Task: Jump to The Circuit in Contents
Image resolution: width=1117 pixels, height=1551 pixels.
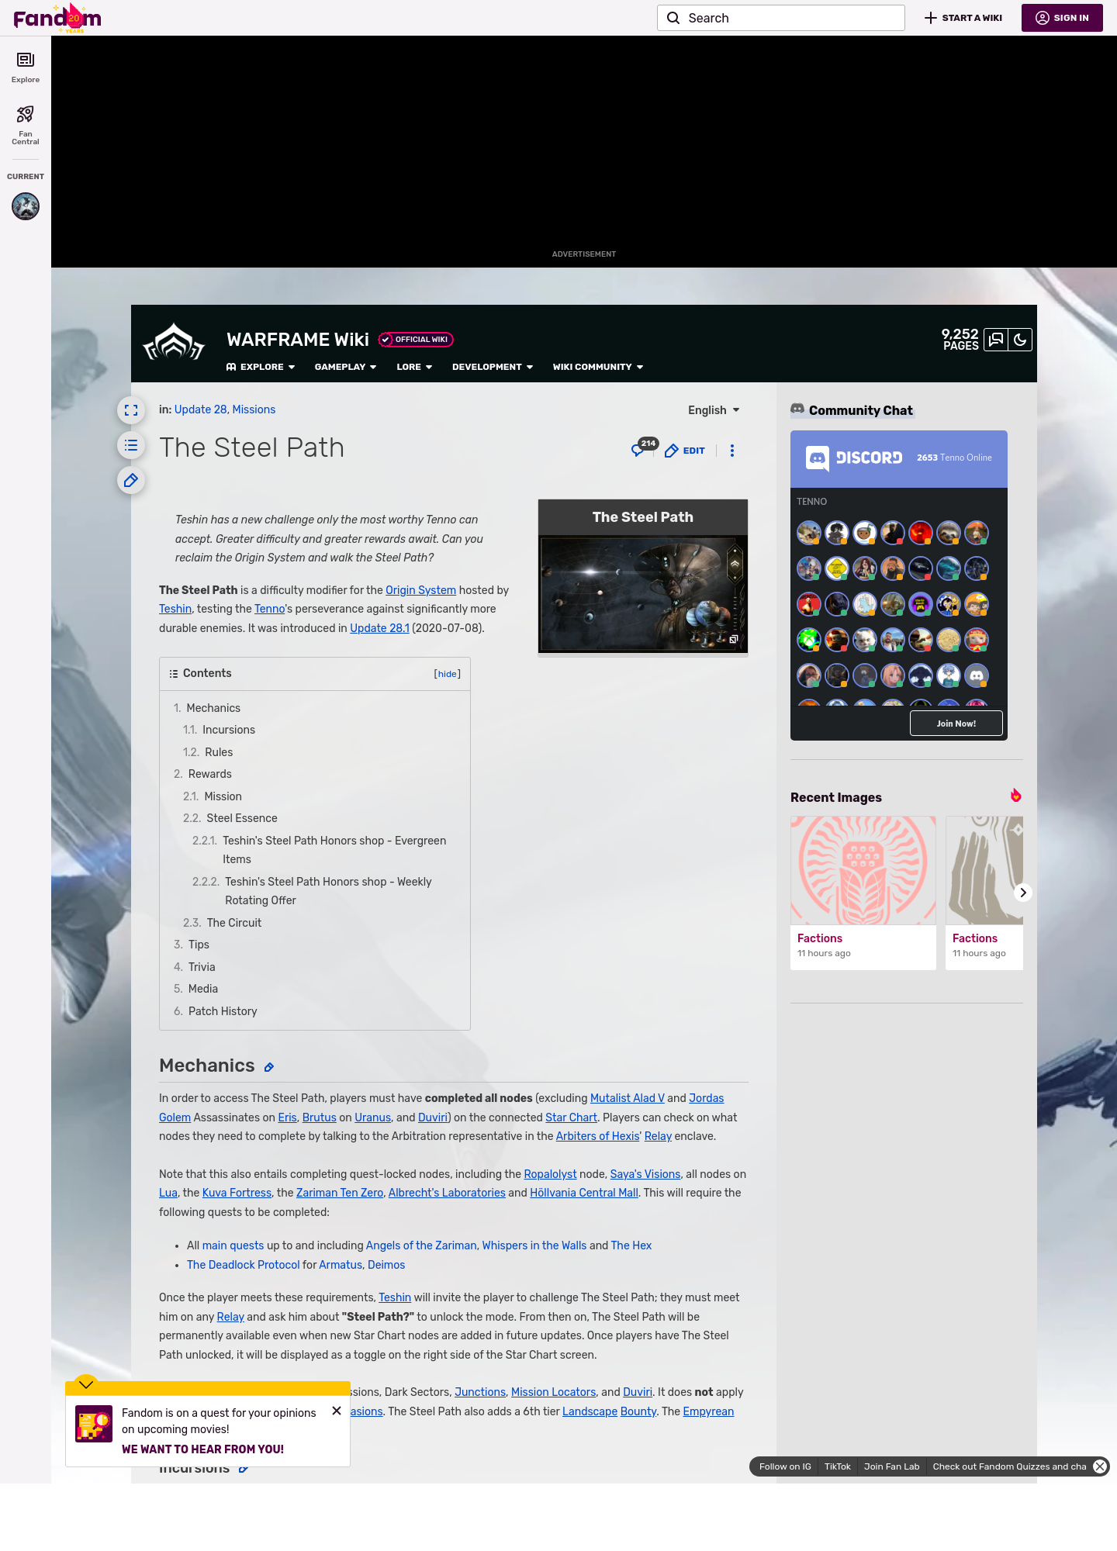Action: click(x=234, y=923)
